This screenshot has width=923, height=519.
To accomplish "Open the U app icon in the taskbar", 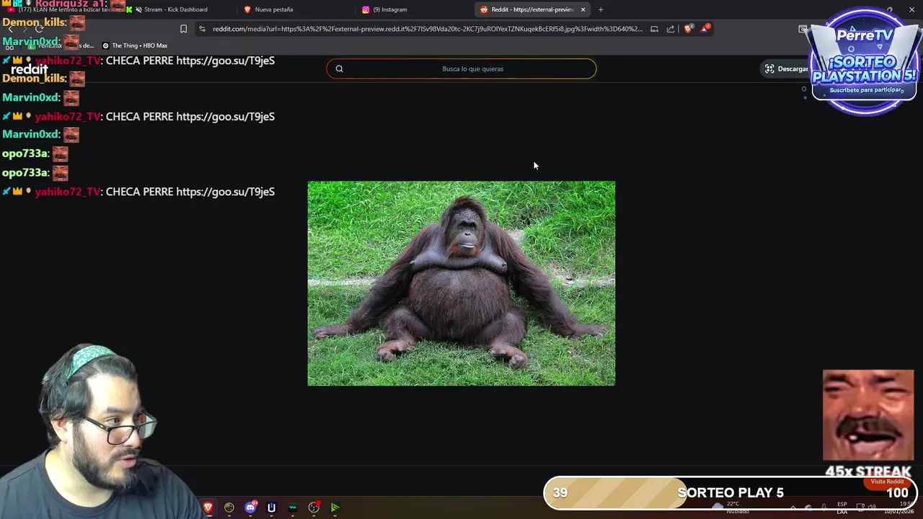I will [271, 507].
